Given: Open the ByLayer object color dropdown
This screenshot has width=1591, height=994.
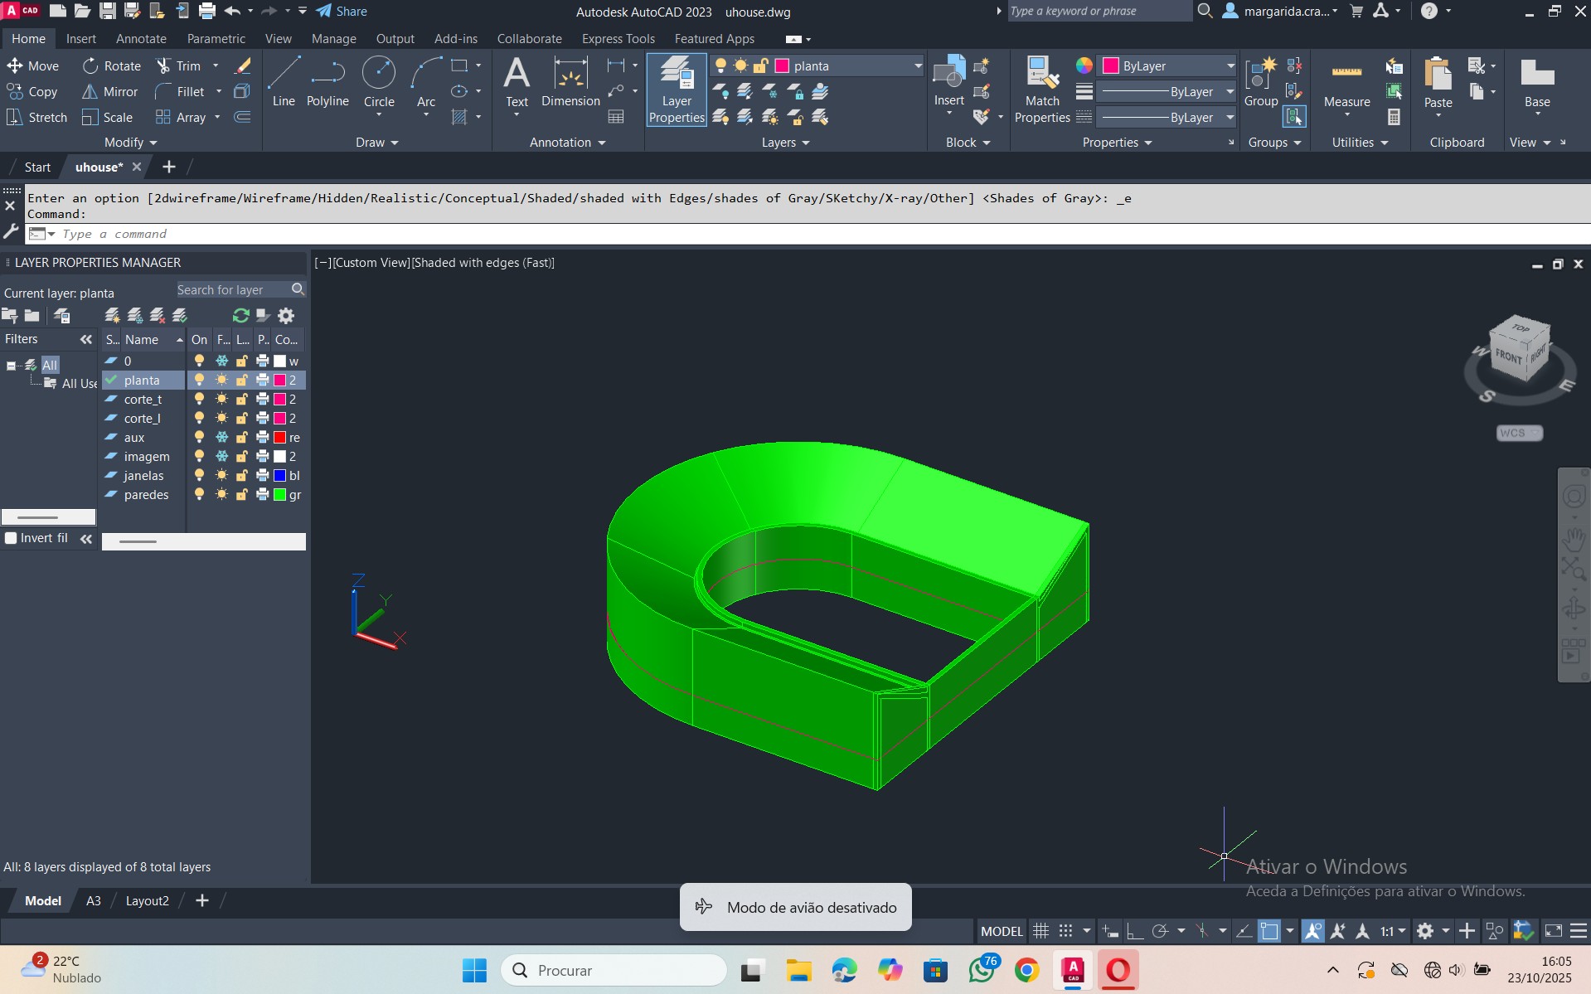Looking at the screenshot, I should (1169, 66).
